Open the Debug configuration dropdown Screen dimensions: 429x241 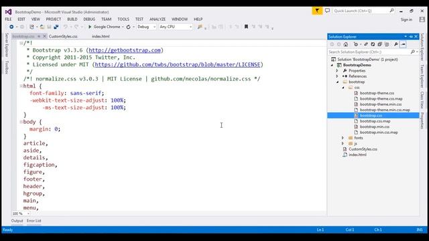point(154,27)
